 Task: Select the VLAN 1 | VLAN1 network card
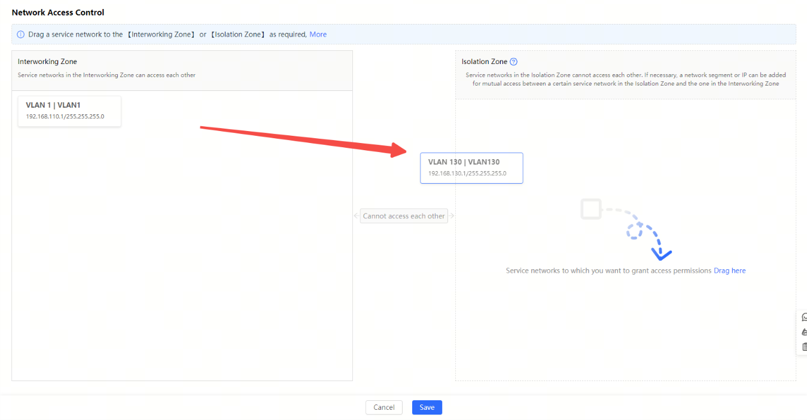click(69, 111)
